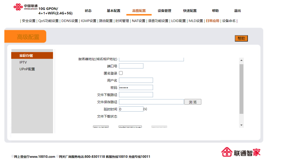Click 退出 to log out

[237, 11]
